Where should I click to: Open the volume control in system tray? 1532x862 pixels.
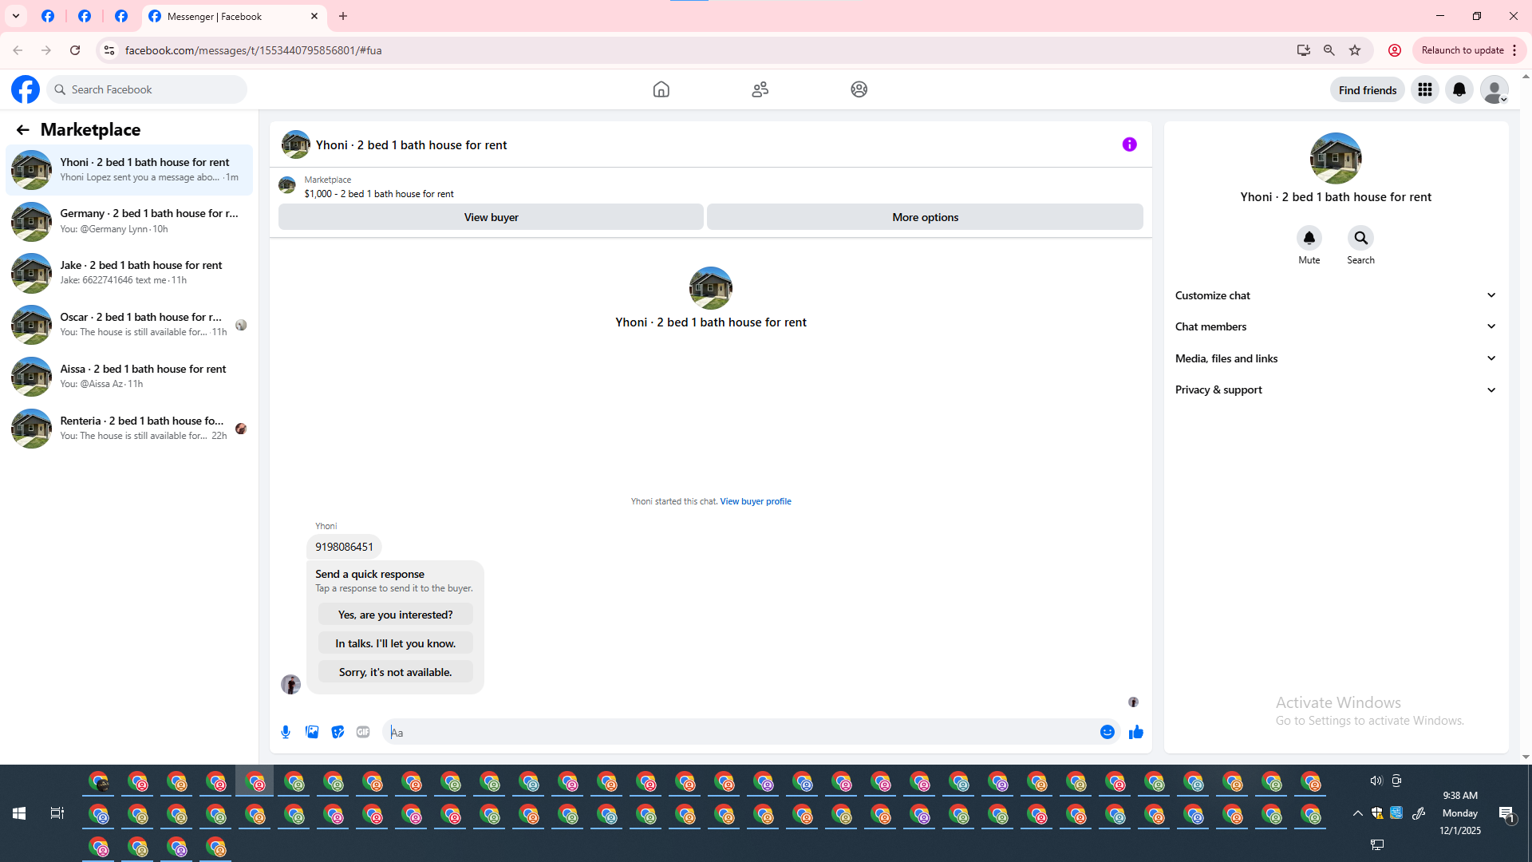tap(1376, 781)
